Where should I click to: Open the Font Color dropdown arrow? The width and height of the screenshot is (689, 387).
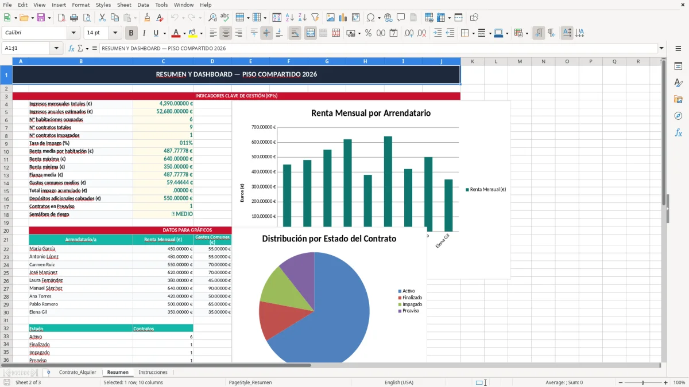click(x=184, y=33)
